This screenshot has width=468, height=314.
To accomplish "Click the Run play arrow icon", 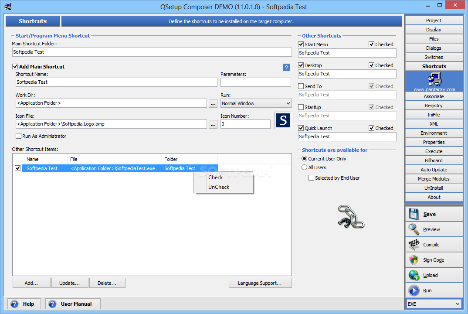I will click(x=414, y=290).
